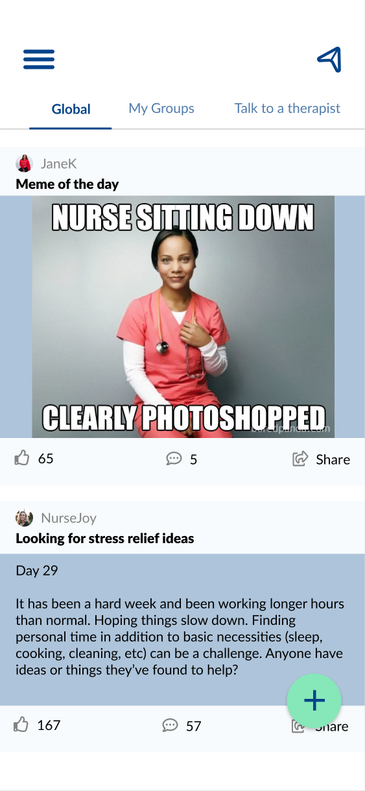Image resolution: width=365 pixels, height=791 pixels.
Task: Like JaneK's meme post with thumbs up
Action: [x=22, y=459]
